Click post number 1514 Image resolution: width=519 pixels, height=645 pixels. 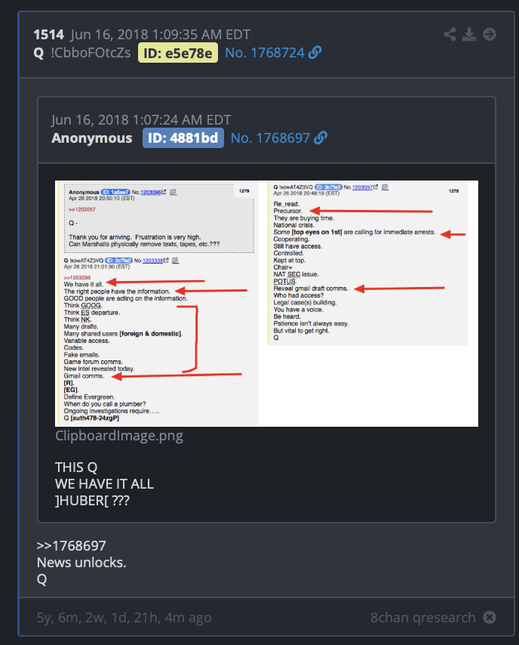(48, 35)
